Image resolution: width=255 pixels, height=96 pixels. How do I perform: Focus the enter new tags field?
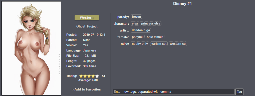(174, 92)
